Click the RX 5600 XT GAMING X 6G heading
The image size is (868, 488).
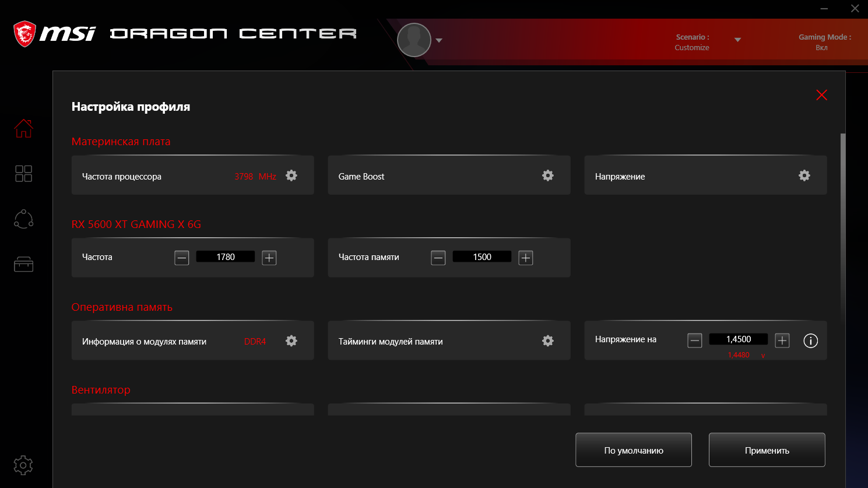coord(136,224)
